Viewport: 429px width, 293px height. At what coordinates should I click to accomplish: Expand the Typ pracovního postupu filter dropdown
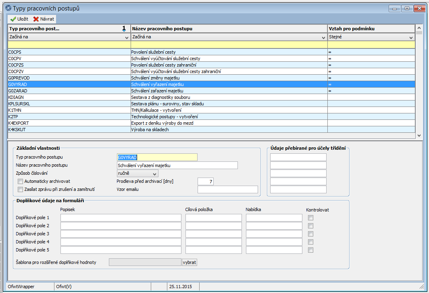tap(127, 37)
